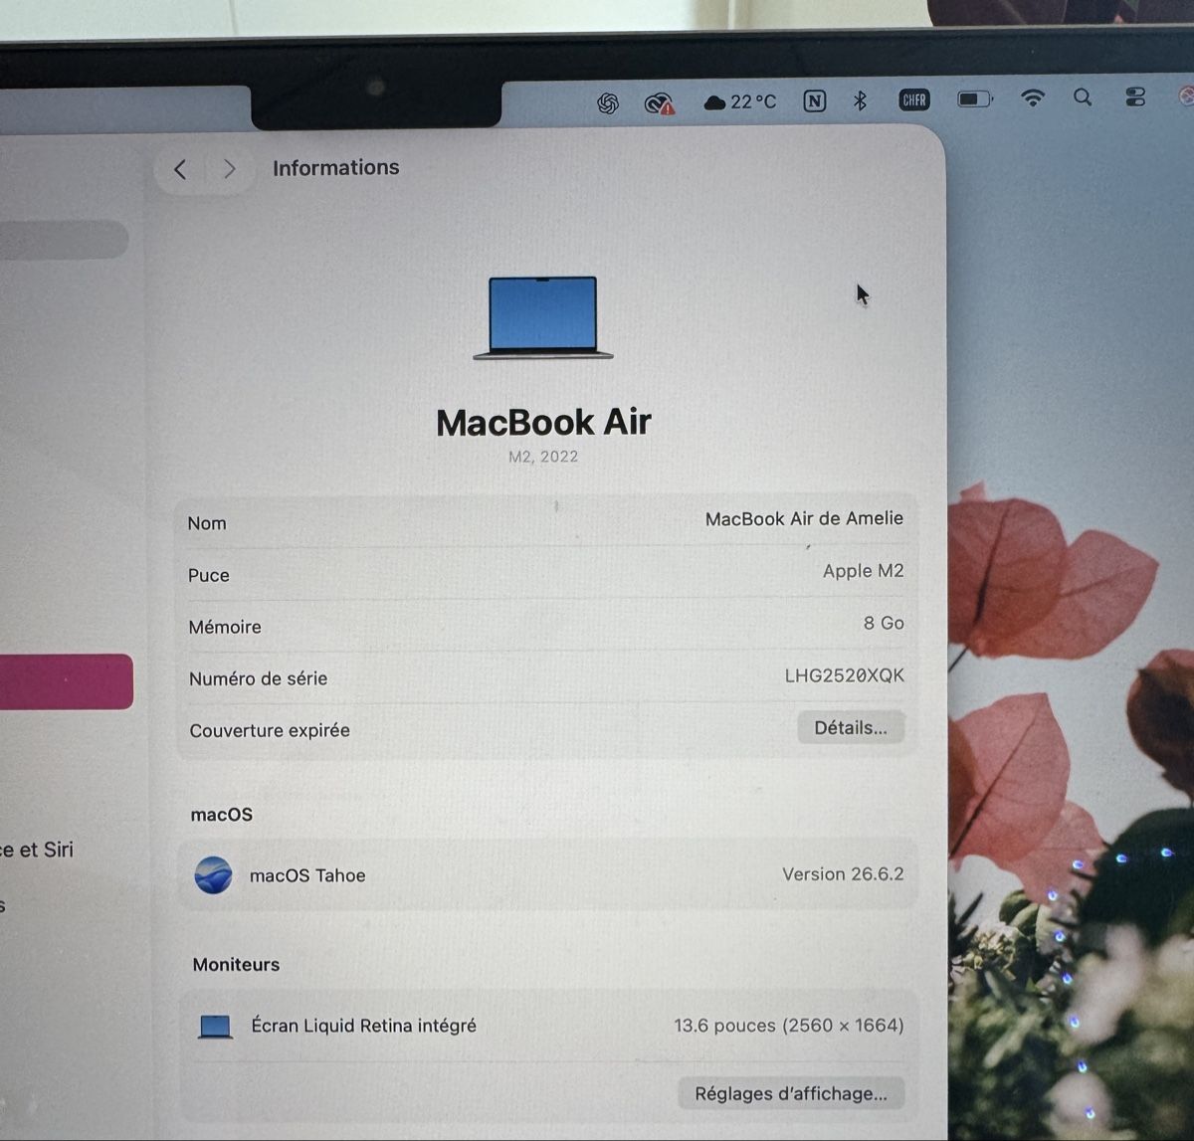Click the serial number LHG2520XQK
The width and height of the screenshot is (1194, 1141).
click(x=844, y=675)
